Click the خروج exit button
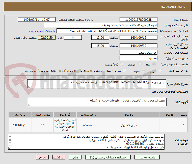Screen dimensions: 192x164 tap(42, 157)
